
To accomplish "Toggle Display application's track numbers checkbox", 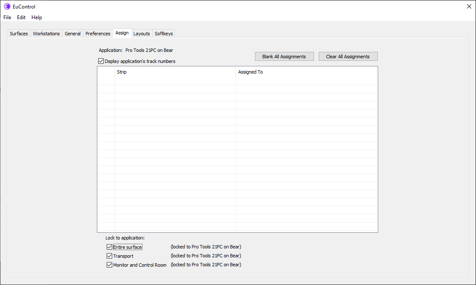I will point(101,61).
